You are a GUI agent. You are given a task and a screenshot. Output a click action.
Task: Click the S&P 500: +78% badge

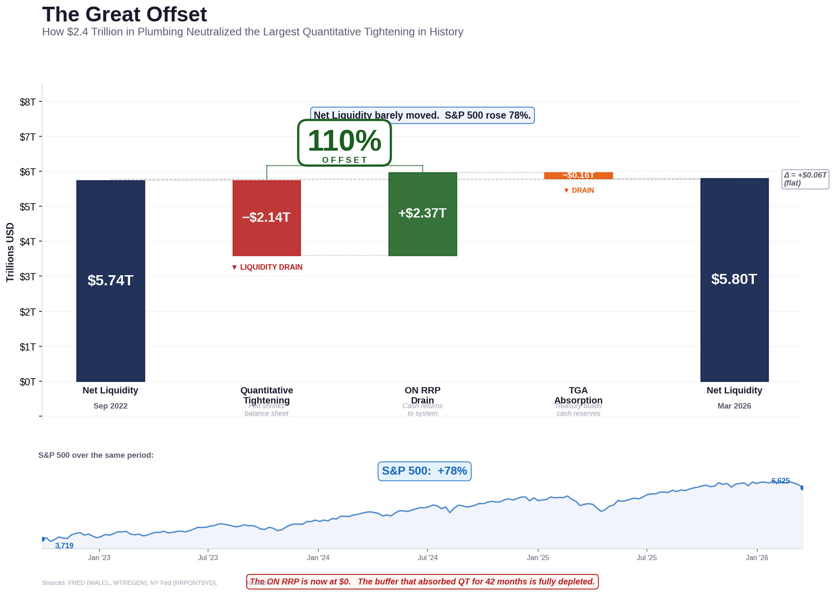(424, 471)
